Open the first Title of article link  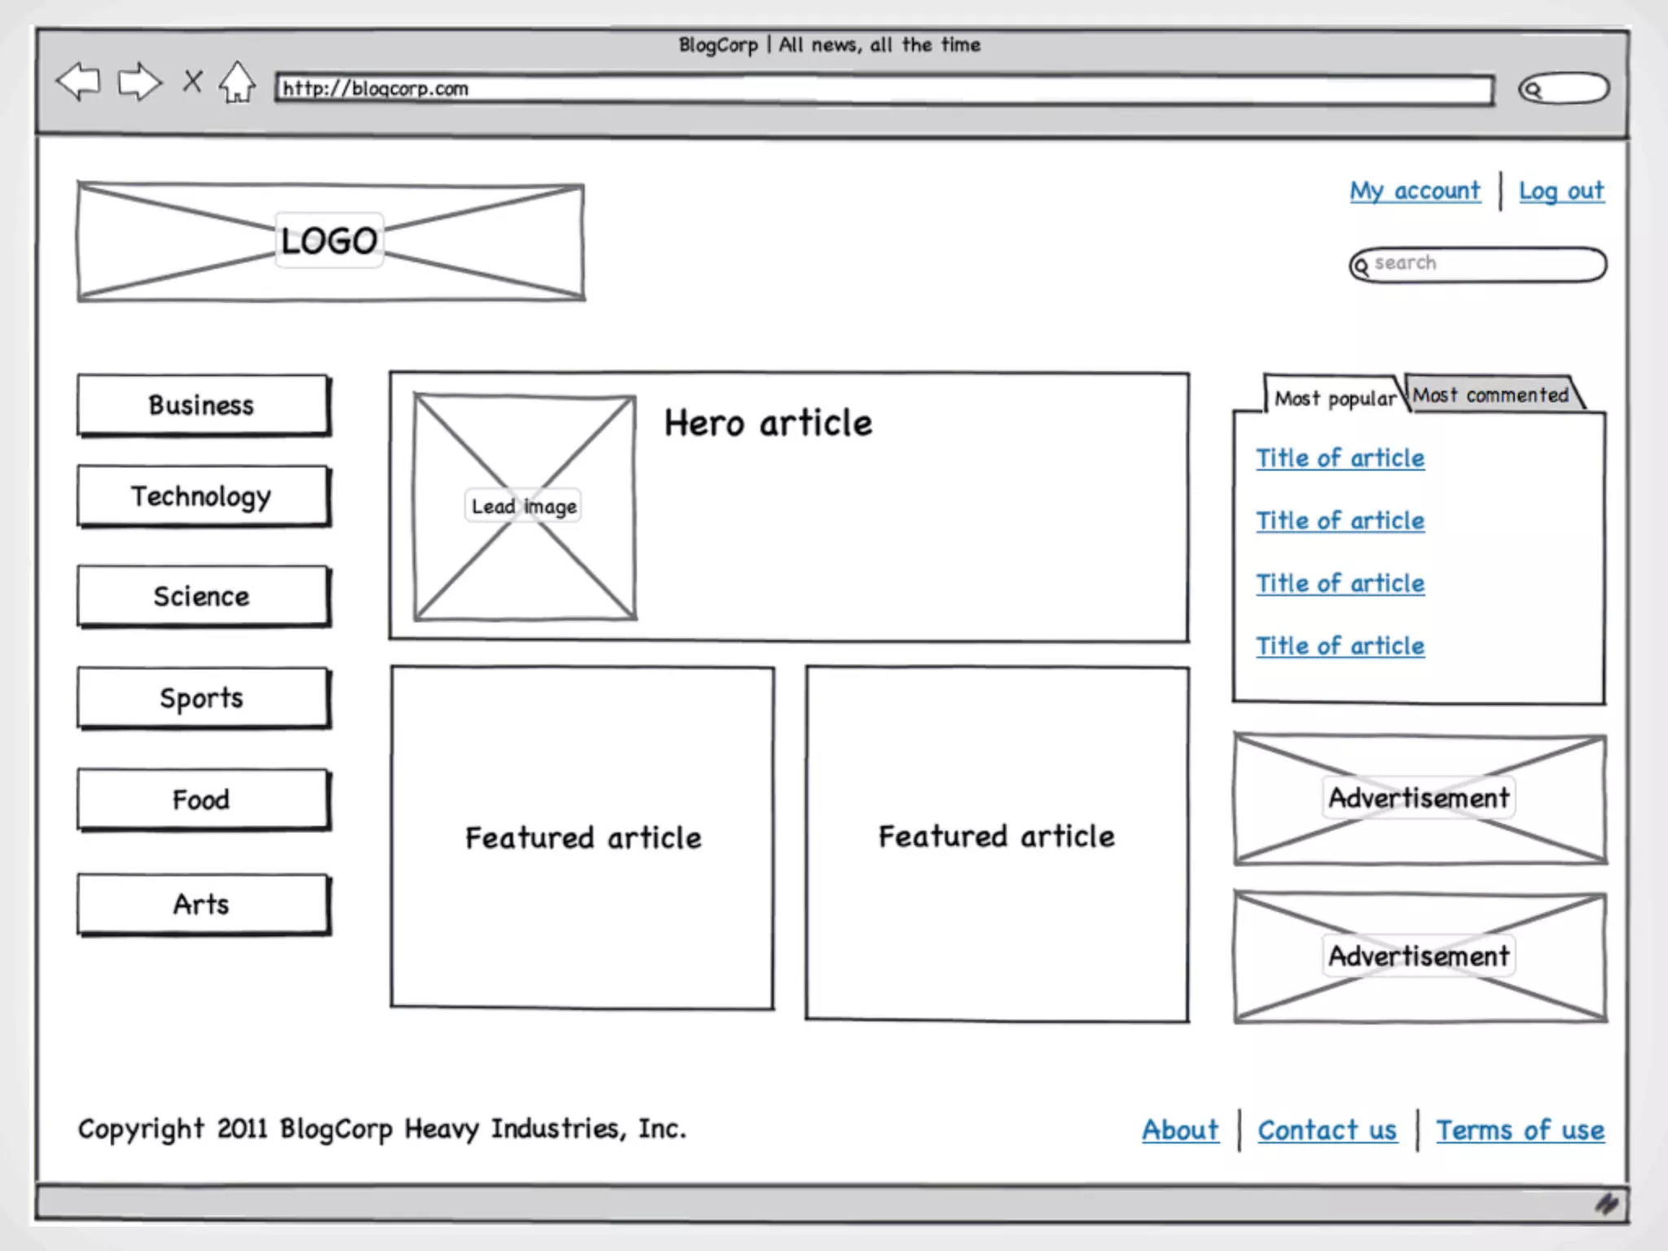pos(1340,458)
